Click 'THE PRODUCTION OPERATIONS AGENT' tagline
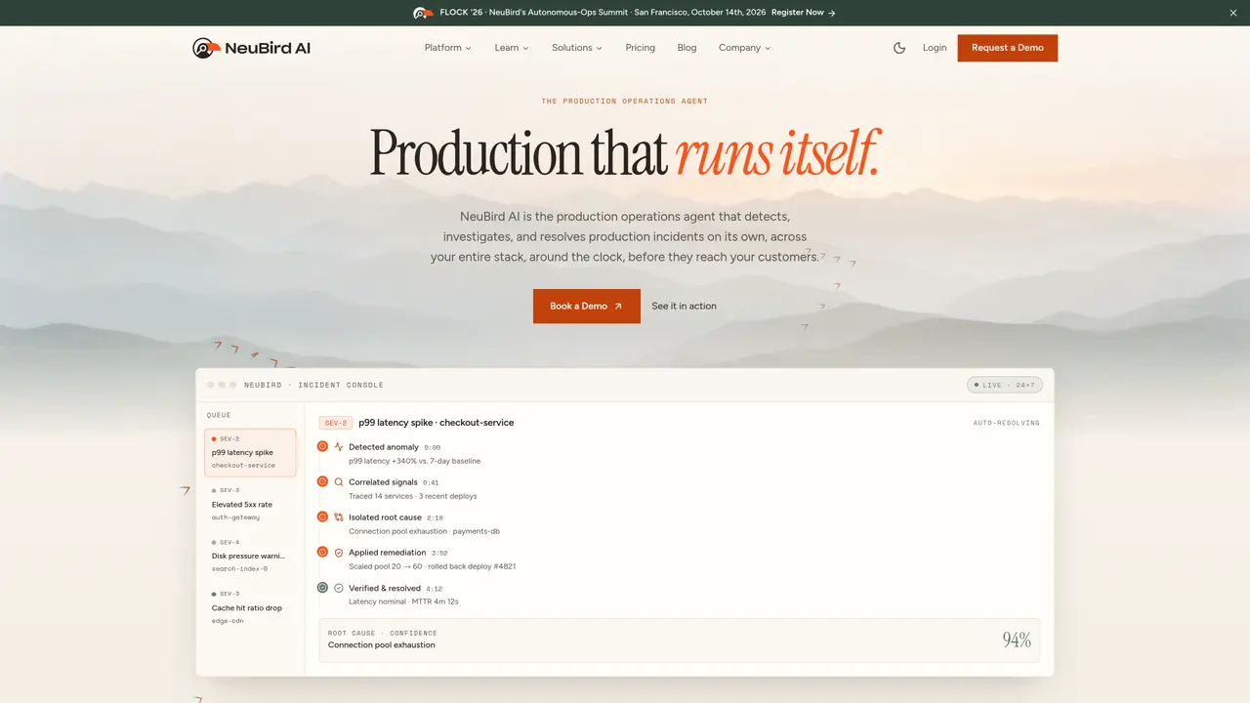Screen dimensions: 1250x703 click(625, 102)
